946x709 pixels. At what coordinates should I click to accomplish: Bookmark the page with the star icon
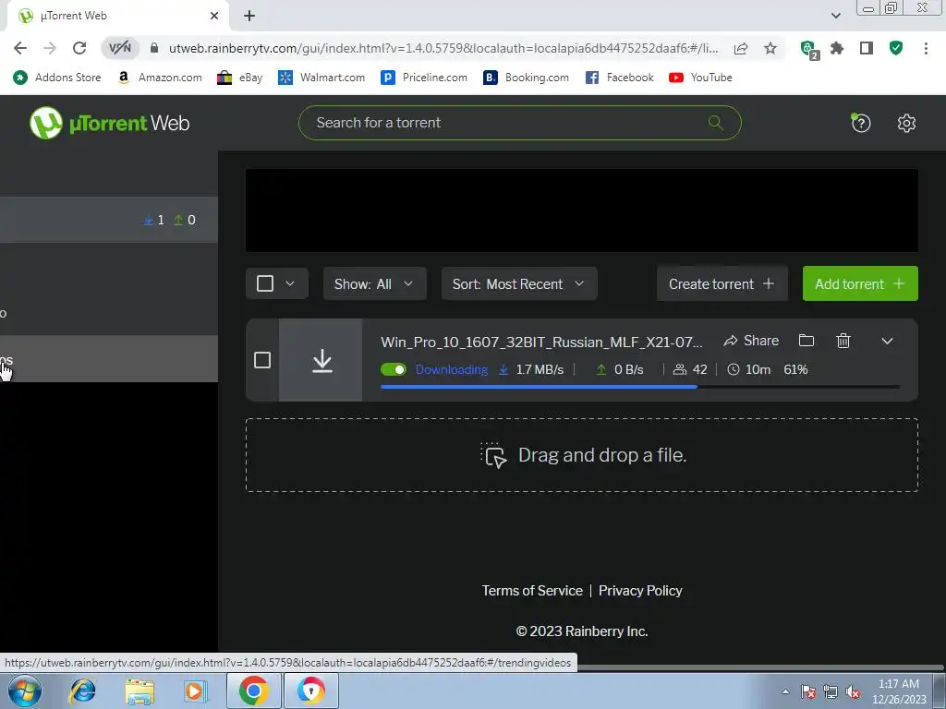[x=770, y=48]
